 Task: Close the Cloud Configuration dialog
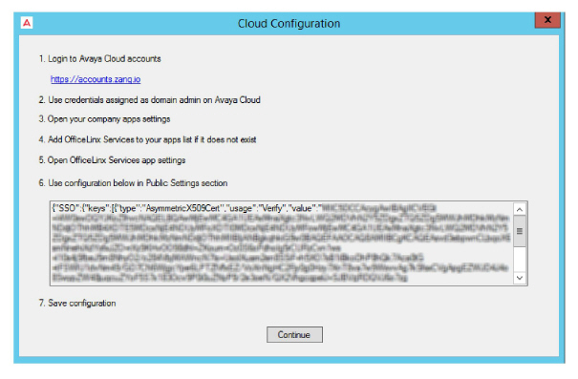click(547, 19)
